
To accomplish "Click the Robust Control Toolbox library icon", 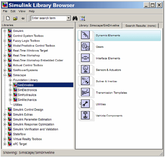I will click(x=10, y=65).
